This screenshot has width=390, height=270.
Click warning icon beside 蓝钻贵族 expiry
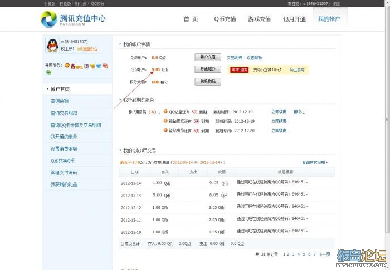point(165,130)
